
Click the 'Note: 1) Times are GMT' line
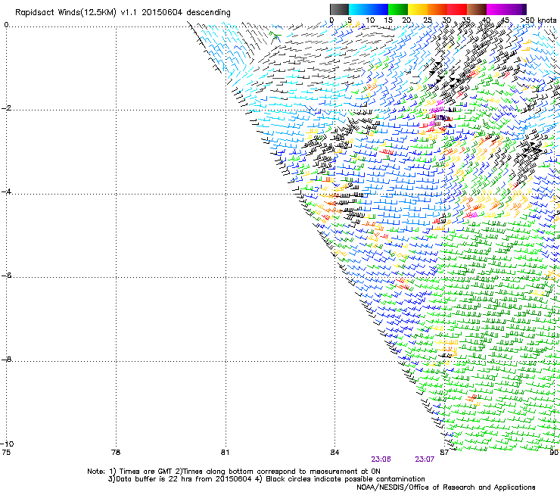pyautogui.click(x=234, y=472)
